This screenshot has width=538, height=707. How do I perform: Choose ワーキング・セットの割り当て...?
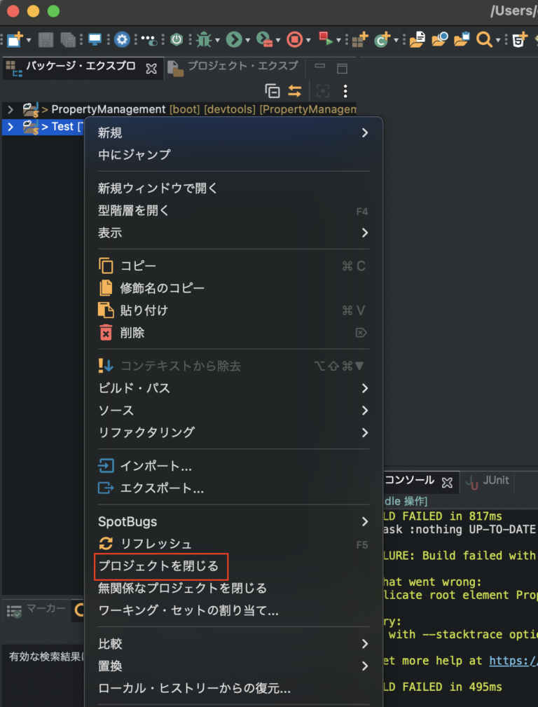[233, 611]
